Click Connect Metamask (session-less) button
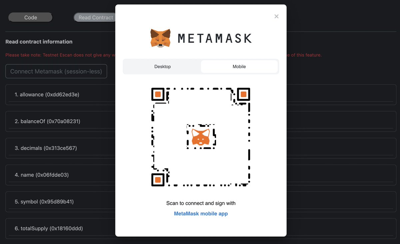Image resolution: width=400 pixels, height=244 pixels. click(x=56, y=71)
